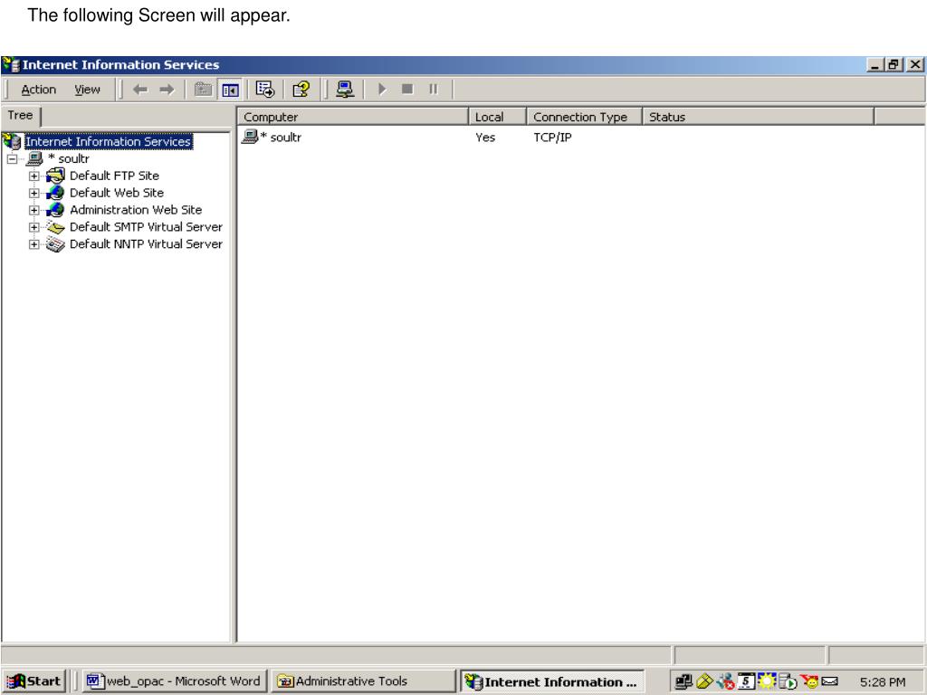Image resolution: width=927 pixels, height=695 pixels.
Task: Expand the Default Web Site node
Action: point(33,194)
